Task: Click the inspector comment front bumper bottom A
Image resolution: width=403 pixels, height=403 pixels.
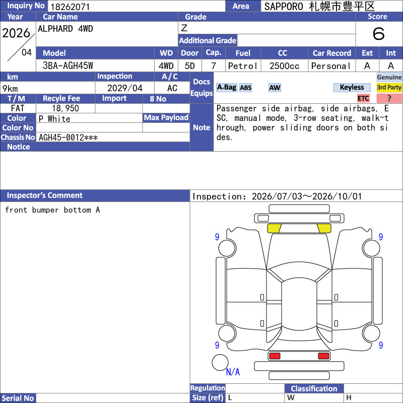Action: coord(52,210)
